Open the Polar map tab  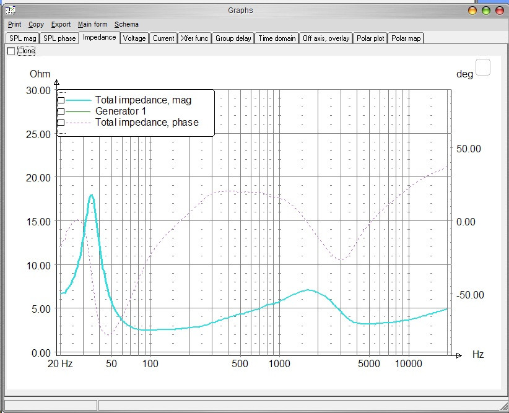pos(406,38)
